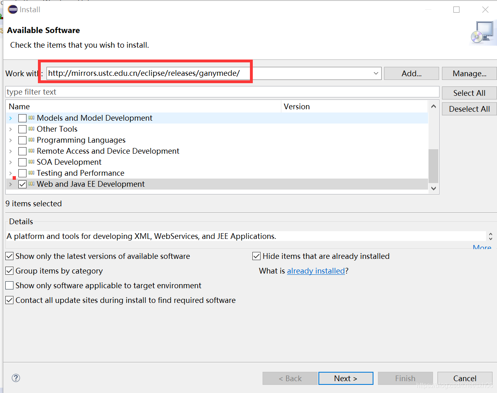The height and width of the screenshot is (393, 497).
Task: Check the Other Tools checkbox
Action: coord(22,129)
